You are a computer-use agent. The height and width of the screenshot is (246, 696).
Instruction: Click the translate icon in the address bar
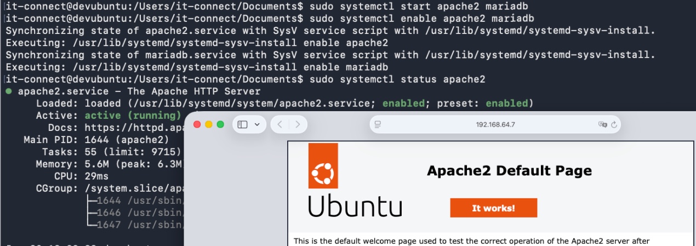603,124
